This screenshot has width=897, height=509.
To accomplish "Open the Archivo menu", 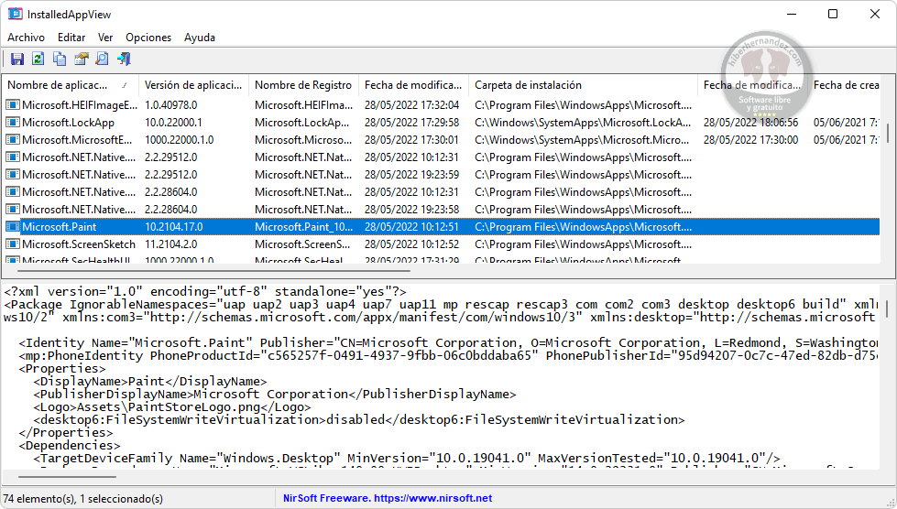I will pos(26,38).
